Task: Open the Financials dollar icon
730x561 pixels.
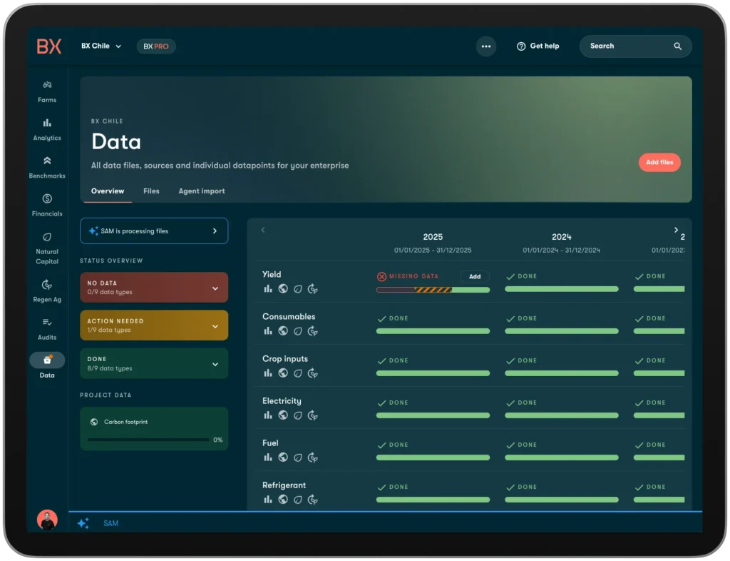Action: point(47,199)
